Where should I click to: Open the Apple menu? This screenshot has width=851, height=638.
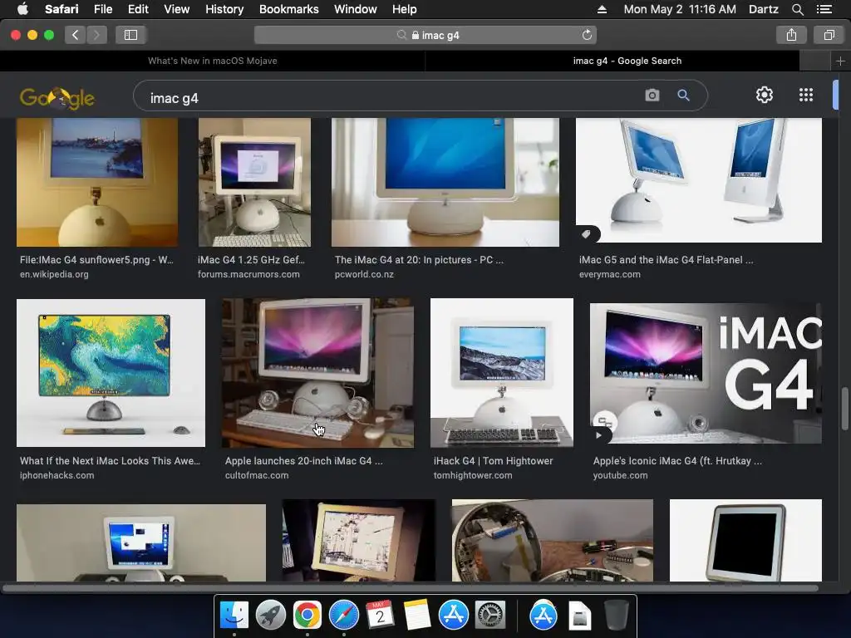coord(22,9)
